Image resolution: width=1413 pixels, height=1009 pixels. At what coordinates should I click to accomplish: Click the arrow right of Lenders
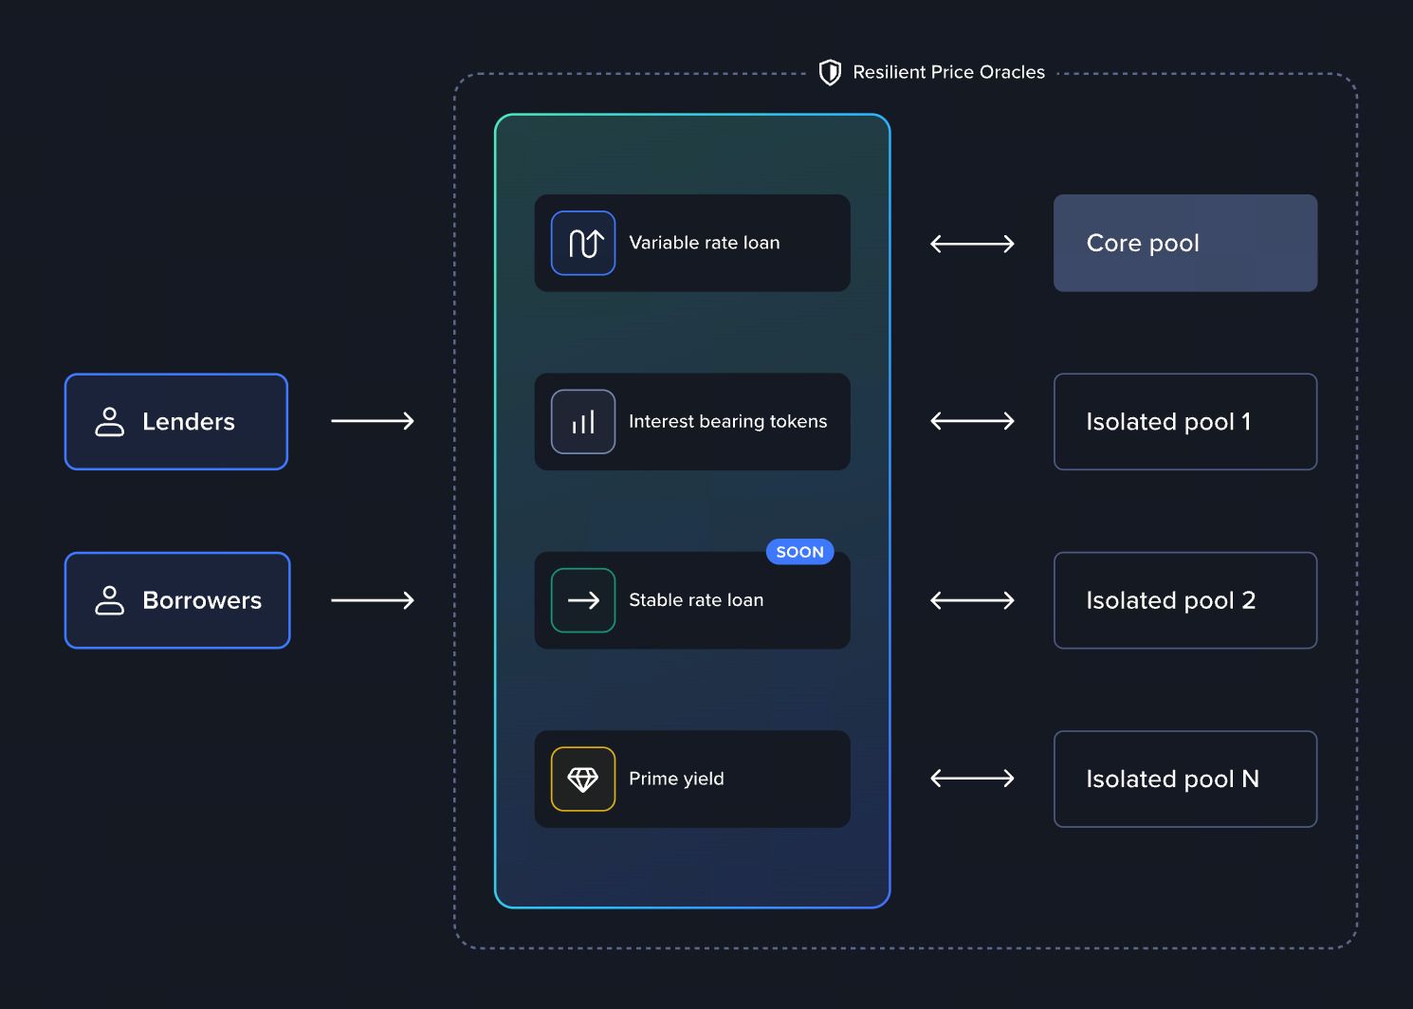click(373, 421)
